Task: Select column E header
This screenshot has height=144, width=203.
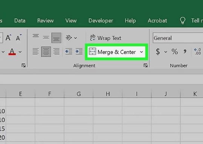Action: click(20, 93)
